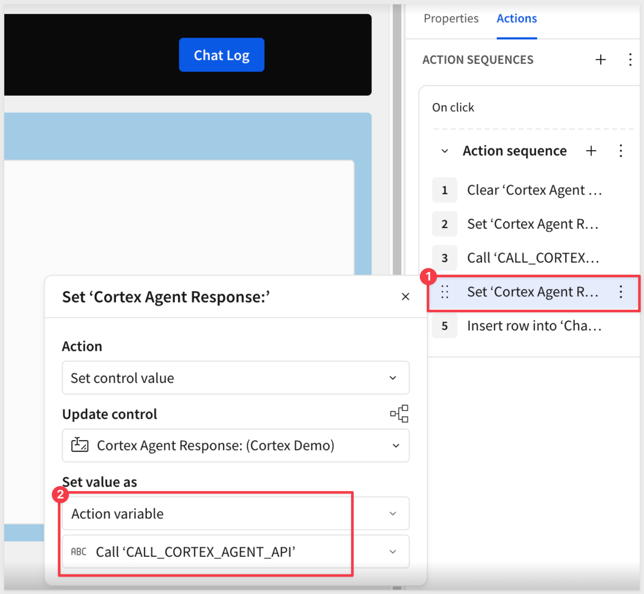Click the element picker icon beside Update control
Viewport: 644px width, 594px height.
[x=399, y=414]
